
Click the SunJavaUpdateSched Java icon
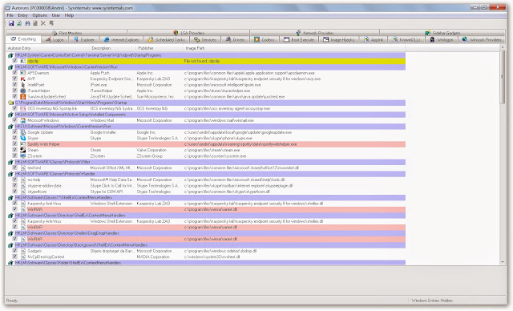point(23,97)
